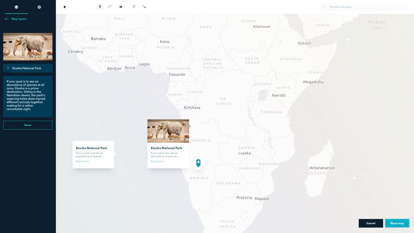This screenshot has height=233, width=414.
Task: Click the Mogadishu city label
Action: (313, 82)
